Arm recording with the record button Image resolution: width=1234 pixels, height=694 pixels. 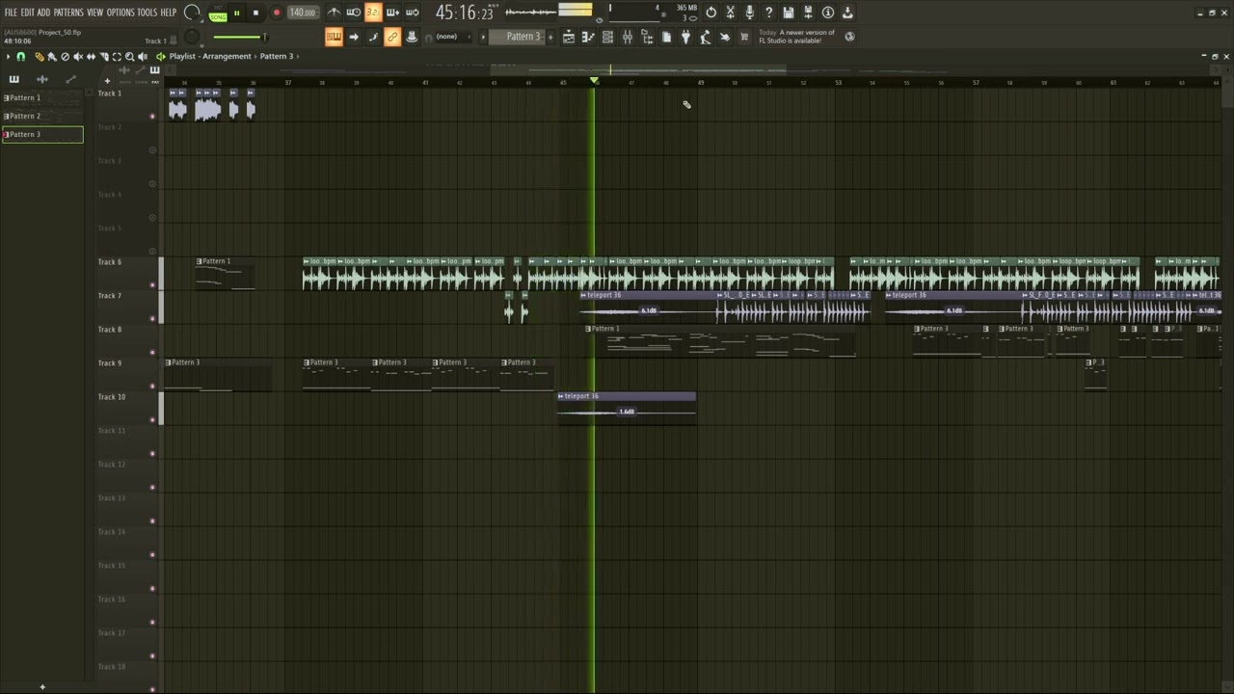(276, 13)
